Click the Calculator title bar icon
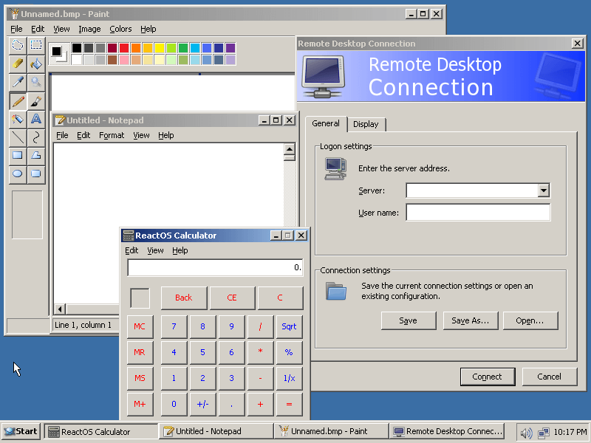The image size is (591, 443). point(128,236)
